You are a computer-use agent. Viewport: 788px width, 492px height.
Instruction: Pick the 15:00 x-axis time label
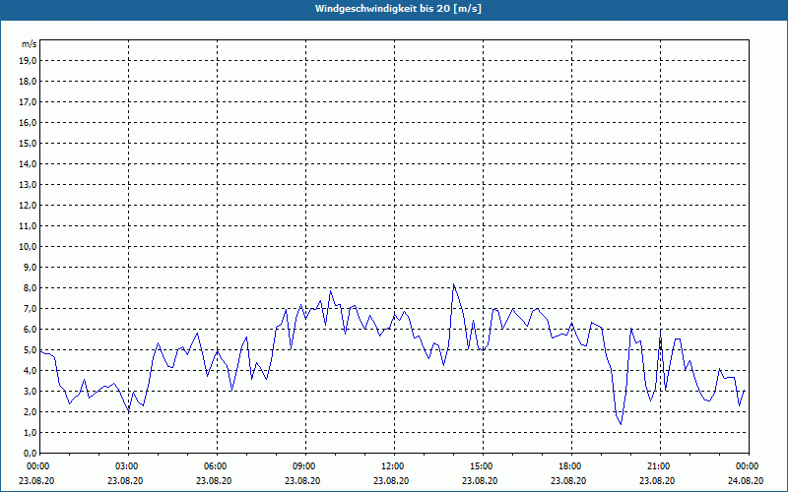click(484, 466)
